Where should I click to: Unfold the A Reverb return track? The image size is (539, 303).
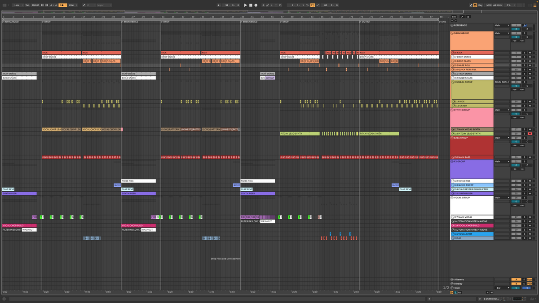point(453,280)
